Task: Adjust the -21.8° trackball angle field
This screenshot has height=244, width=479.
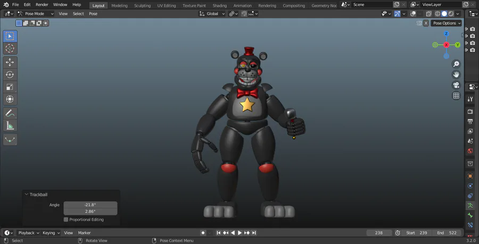Action: point(90,205)
